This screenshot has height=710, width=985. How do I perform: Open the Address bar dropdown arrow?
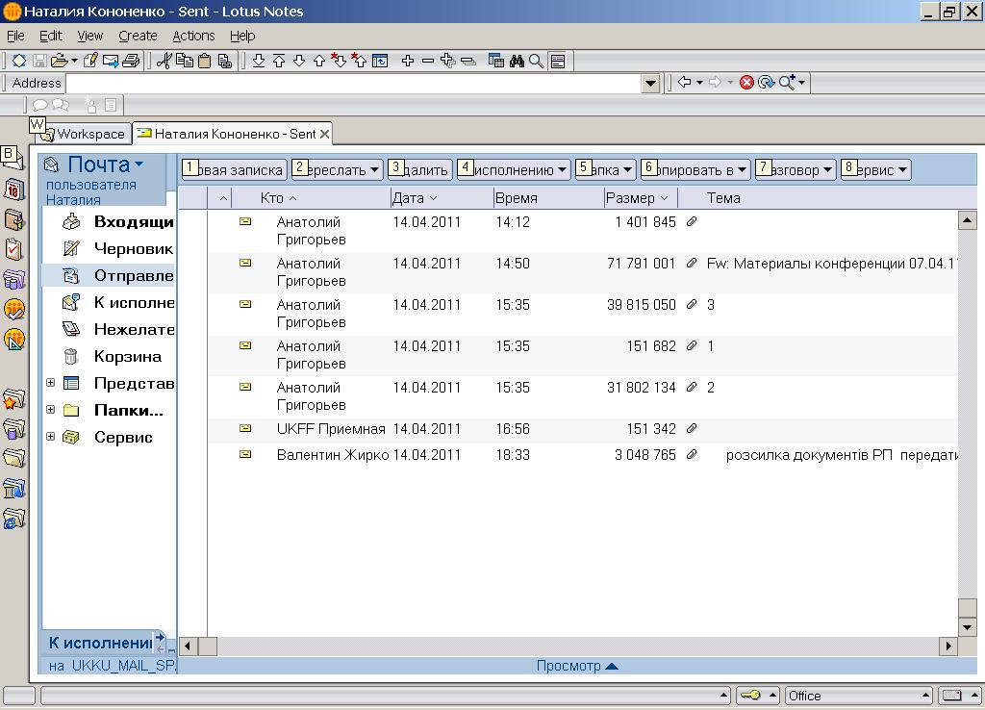[651, 83]
